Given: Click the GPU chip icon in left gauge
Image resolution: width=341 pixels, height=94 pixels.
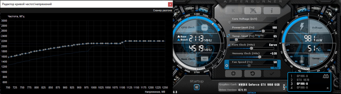Looking at the screenshot, I should pos(204,27).
